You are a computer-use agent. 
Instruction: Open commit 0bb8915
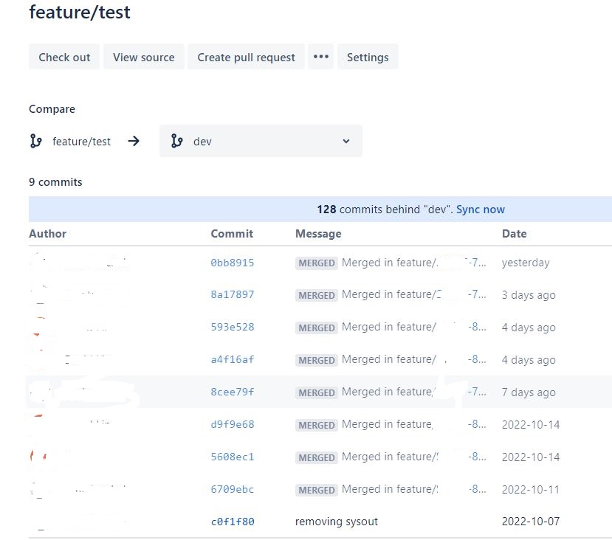(231, 263)
